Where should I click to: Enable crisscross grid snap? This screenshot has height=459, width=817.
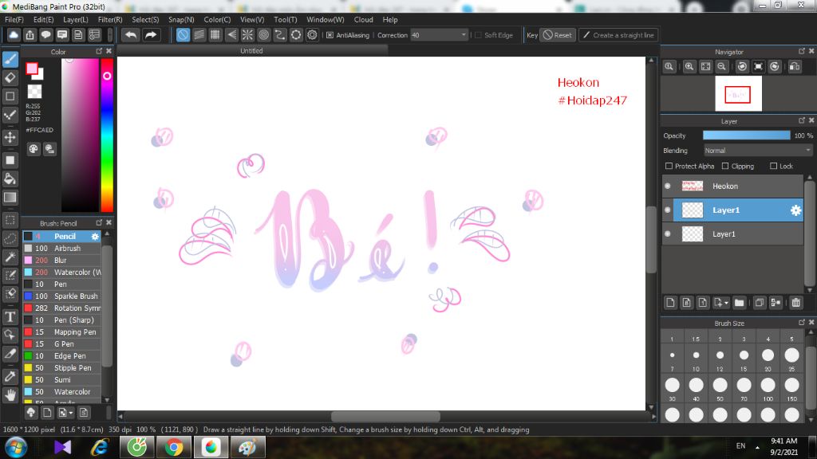[215, 35]
